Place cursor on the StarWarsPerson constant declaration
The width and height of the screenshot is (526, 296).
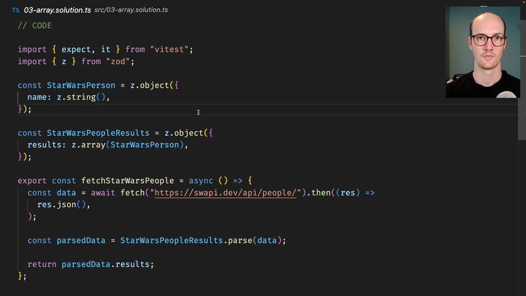(81, 86)
